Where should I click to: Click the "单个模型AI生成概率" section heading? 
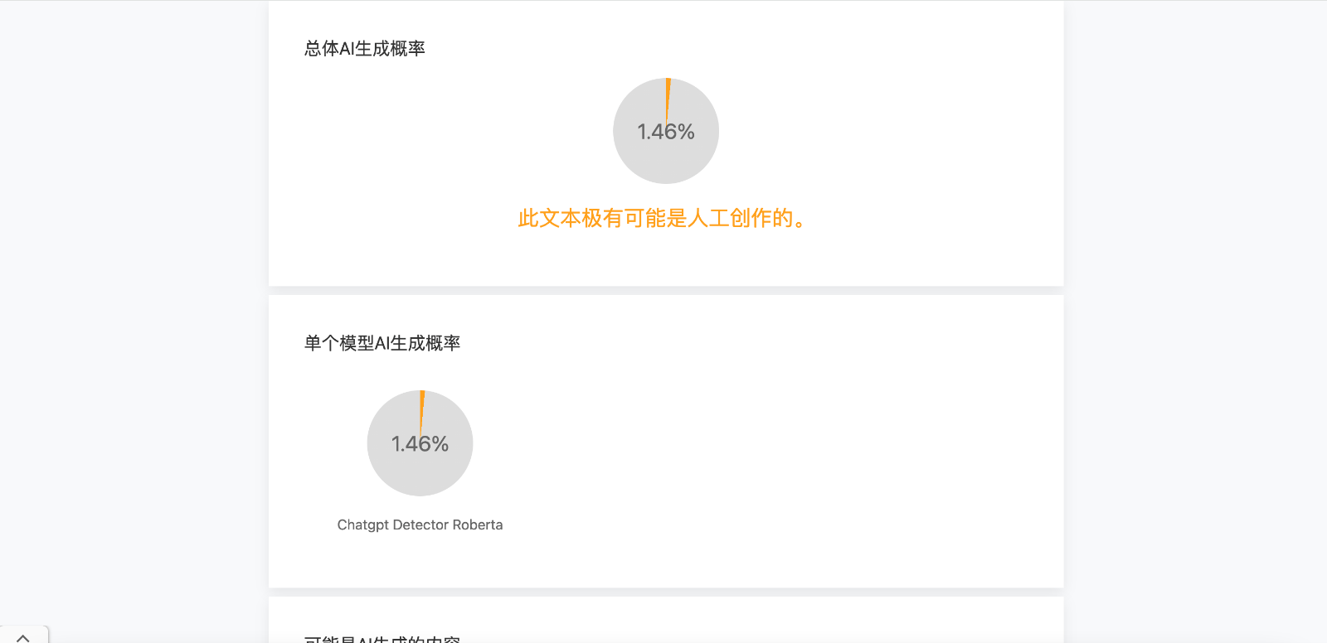click(x=382, y=343)
